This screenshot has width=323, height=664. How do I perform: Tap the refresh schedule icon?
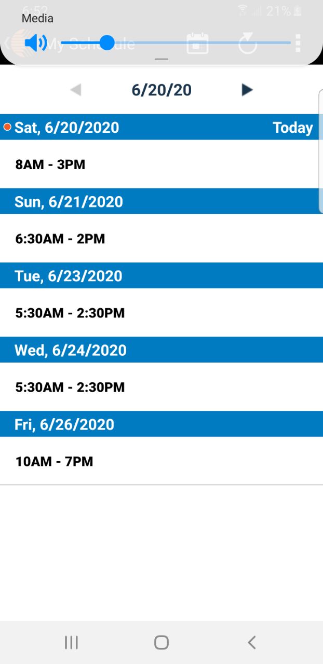point(248,44)
